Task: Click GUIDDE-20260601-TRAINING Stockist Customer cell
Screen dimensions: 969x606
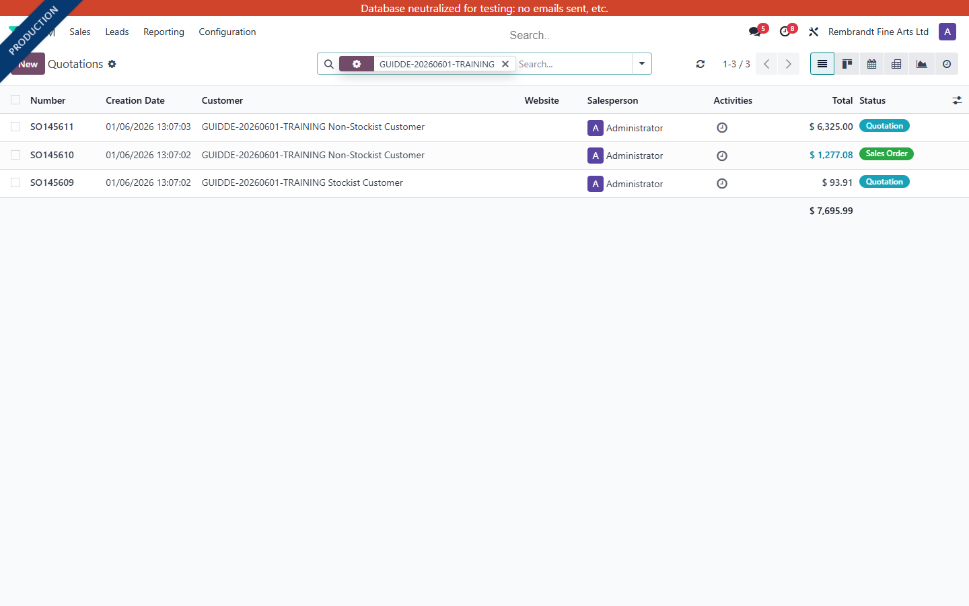Action: coord(302,182)
